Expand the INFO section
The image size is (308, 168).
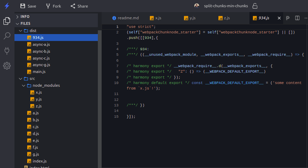25,17
